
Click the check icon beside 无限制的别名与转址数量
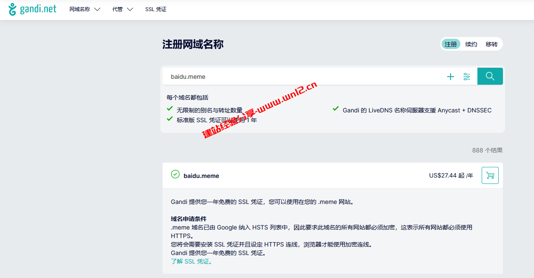click(x=169, y=109)
